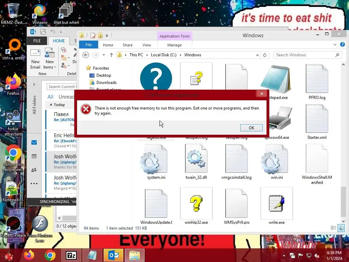
Task: Click the Favorites group in navigation pane
Action: [x=101, y=68]
